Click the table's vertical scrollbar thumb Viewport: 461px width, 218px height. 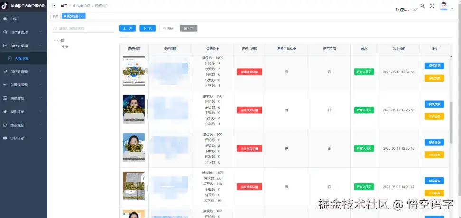click(451, 123)
